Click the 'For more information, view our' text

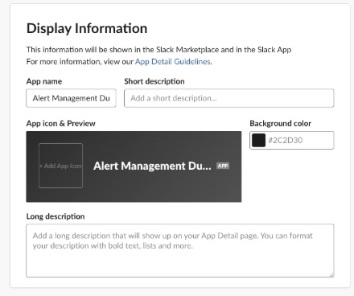pos(80,62)
